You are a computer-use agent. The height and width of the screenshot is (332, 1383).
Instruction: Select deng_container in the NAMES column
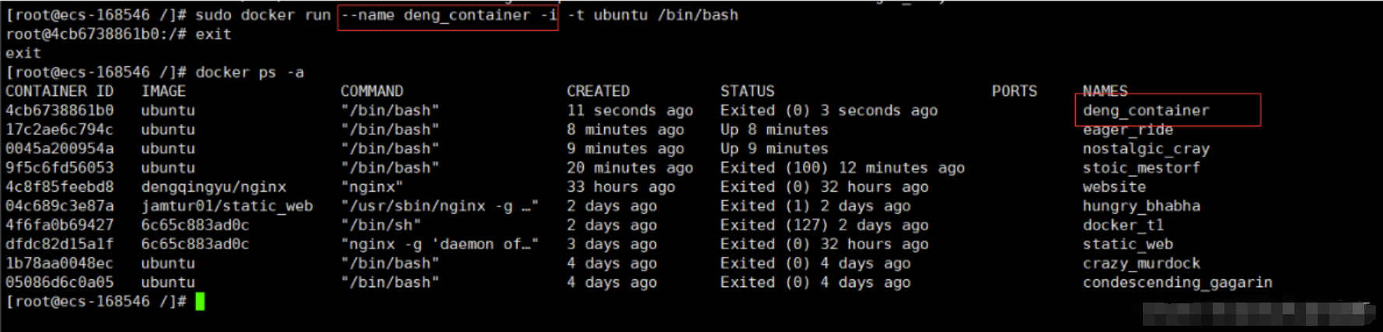1146,111
